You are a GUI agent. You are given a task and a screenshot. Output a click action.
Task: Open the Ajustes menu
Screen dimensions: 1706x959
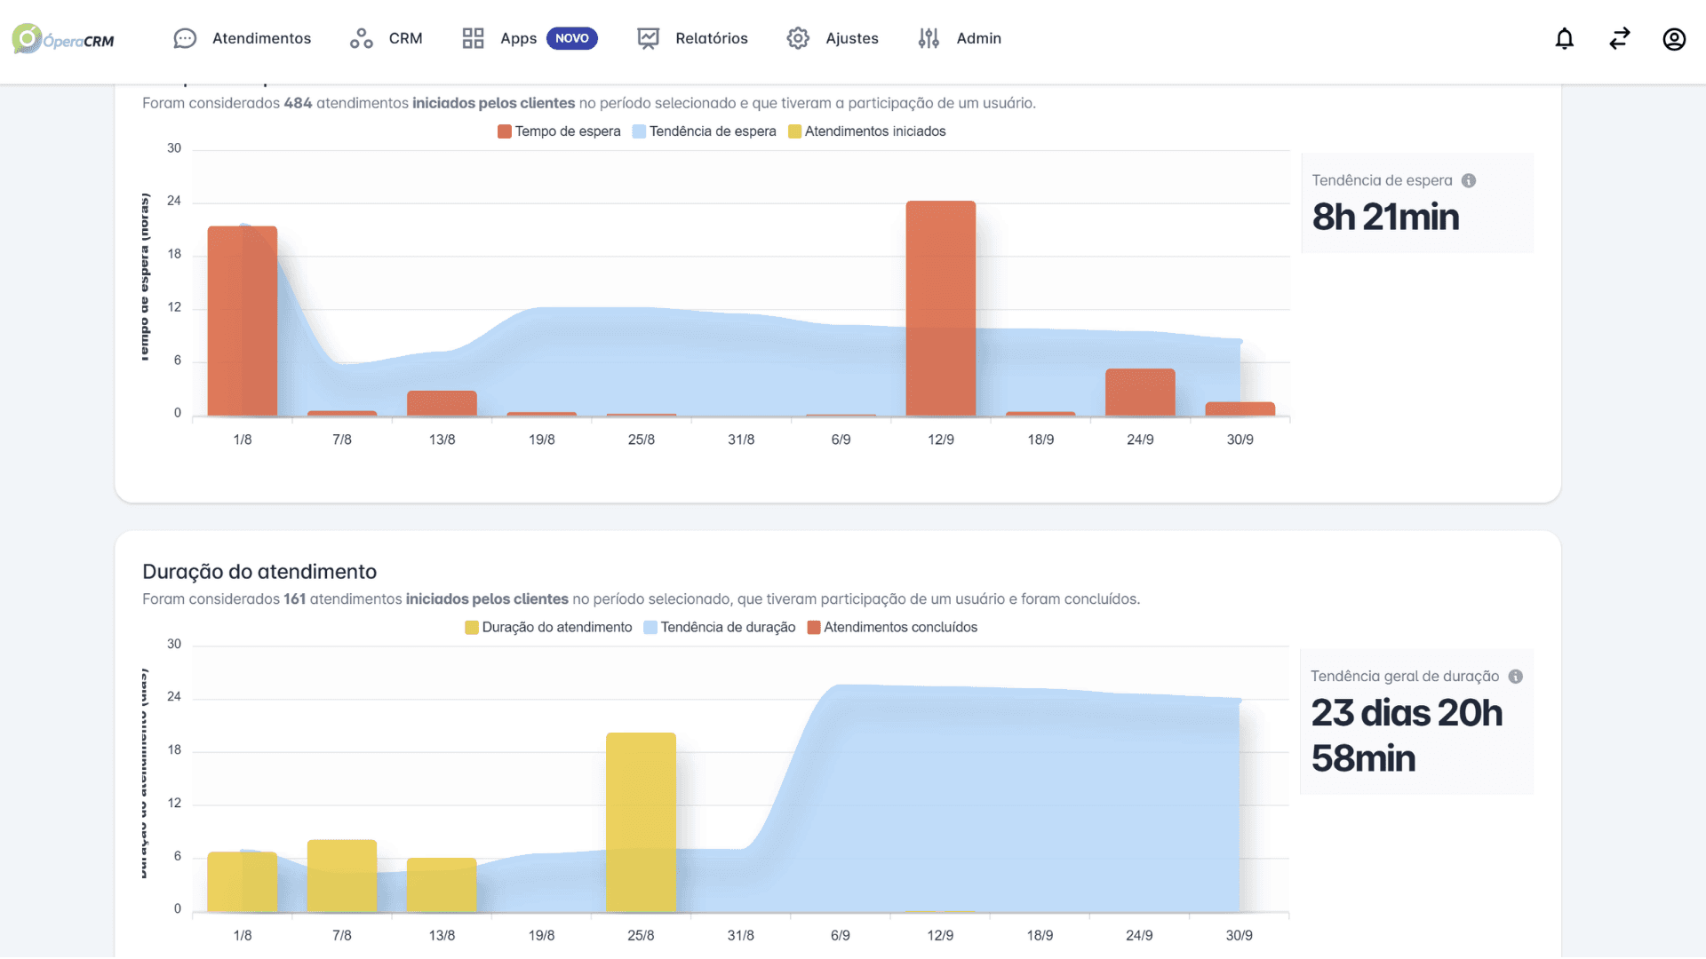coord(851,38)
